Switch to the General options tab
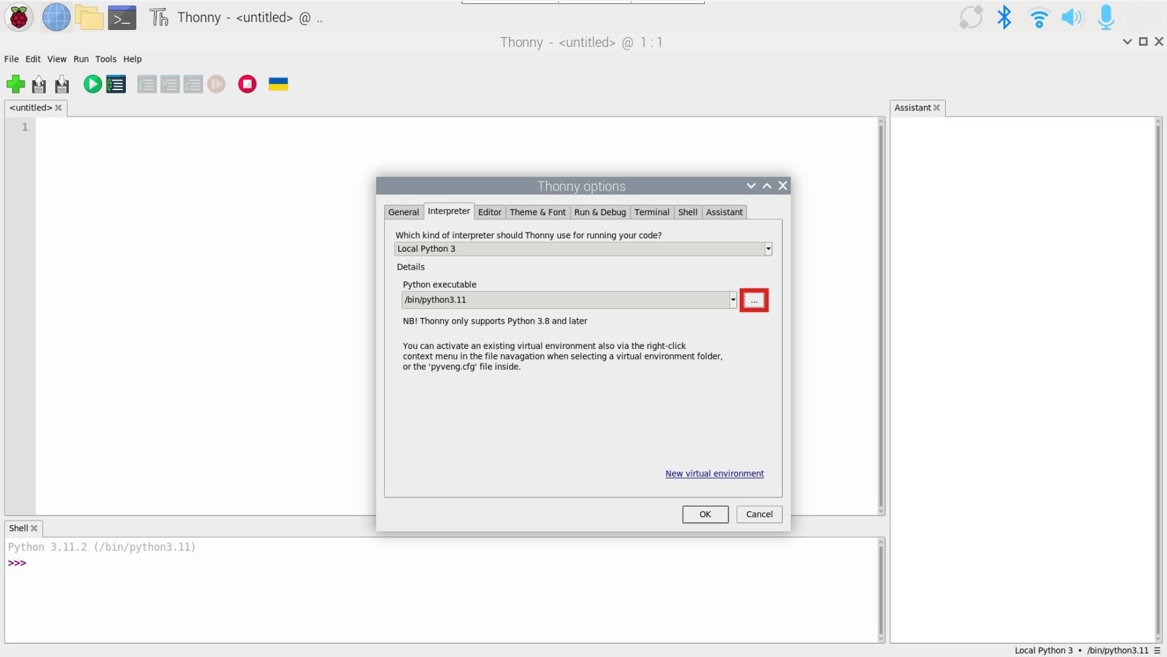 pyautogui.click(x=403, y=212)
